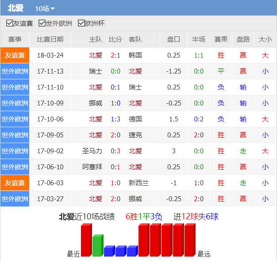277x261 pixels.
Task: Click the 盘口 column header
Action: click(x=173, y=39)
